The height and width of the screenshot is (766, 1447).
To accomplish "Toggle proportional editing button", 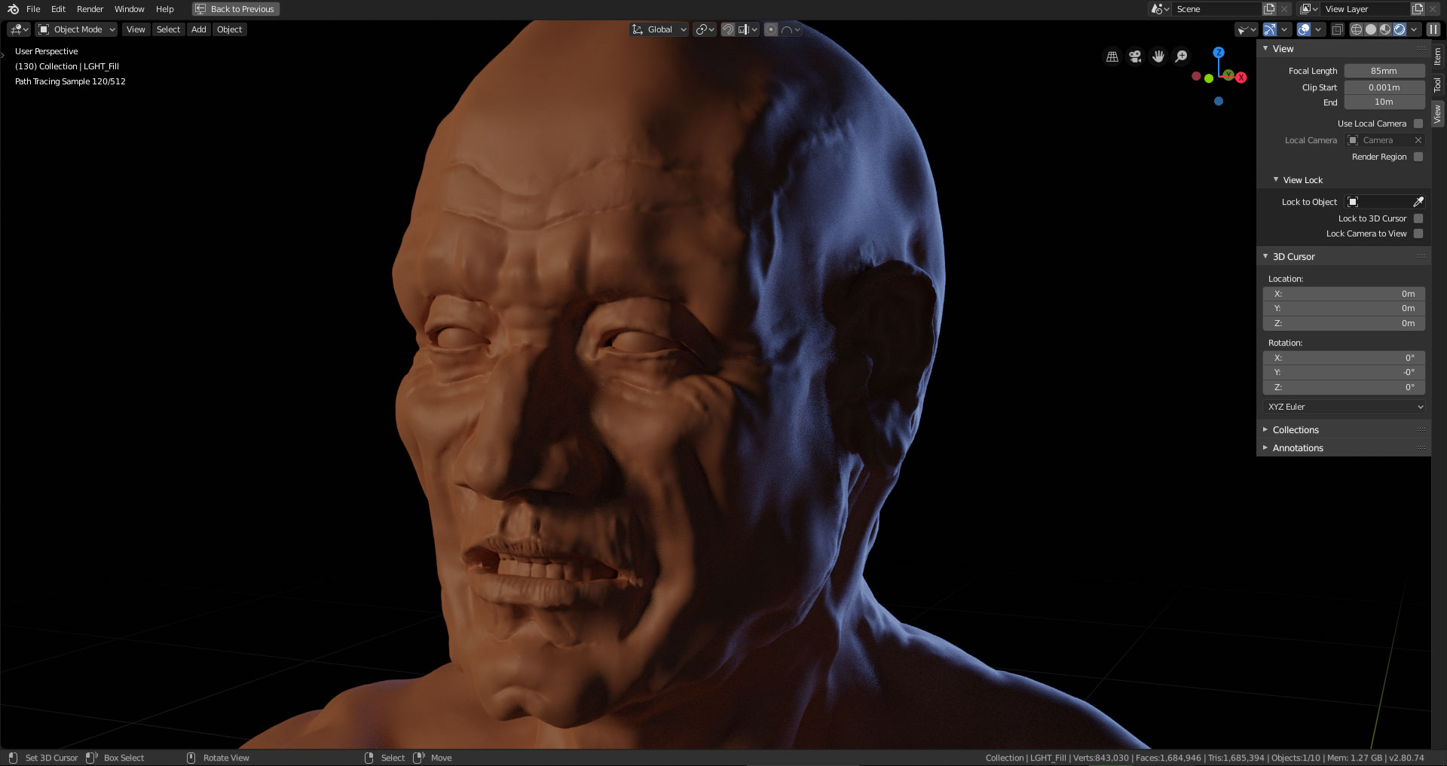I will pyautogui.click(x=771, y=29).
